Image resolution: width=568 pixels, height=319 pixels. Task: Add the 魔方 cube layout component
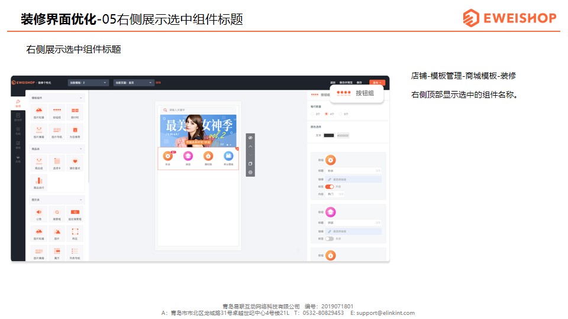pyautogui.click(x=57, y=253)
